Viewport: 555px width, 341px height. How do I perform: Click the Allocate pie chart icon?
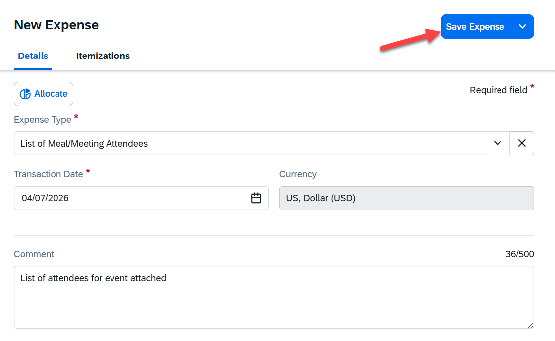click(25, 94)
